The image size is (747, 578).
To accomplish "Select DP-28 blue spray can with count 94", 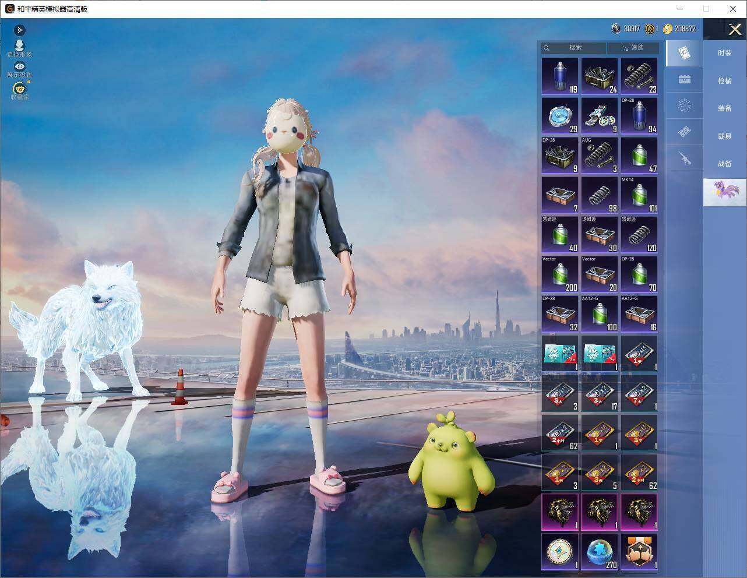I will click(x=639, y=115).
